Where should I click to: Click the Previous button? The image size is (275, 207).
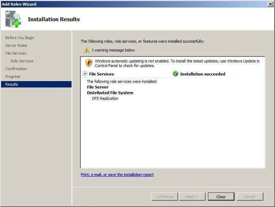tap(165, 197)
